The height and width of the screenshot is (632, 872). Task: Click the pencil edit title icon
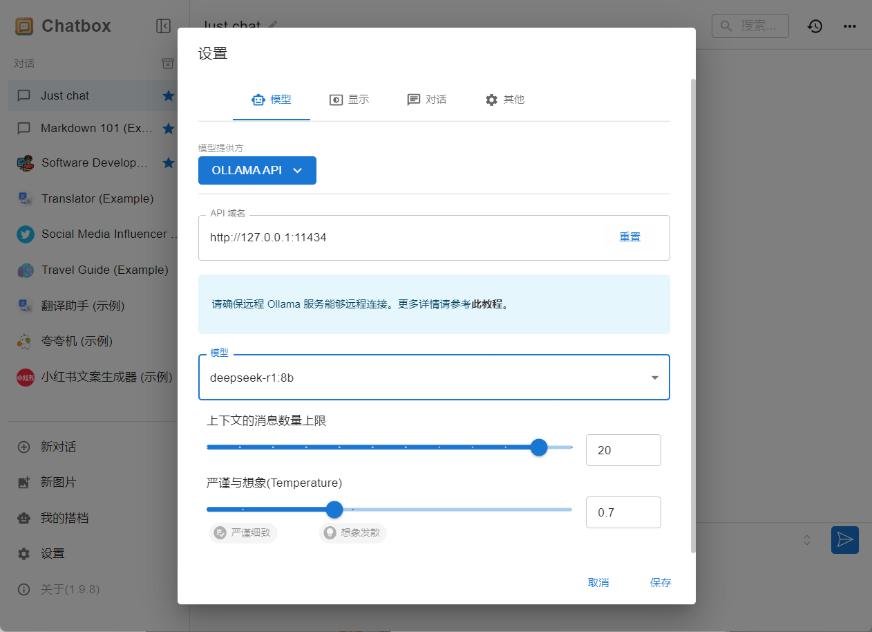tap(273, 25)
